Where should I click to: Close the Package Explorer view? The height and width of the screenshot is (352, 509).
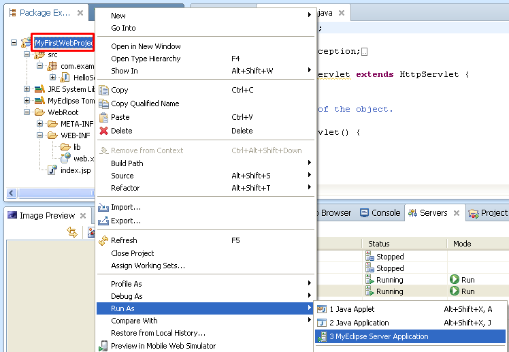coord(80,13)
